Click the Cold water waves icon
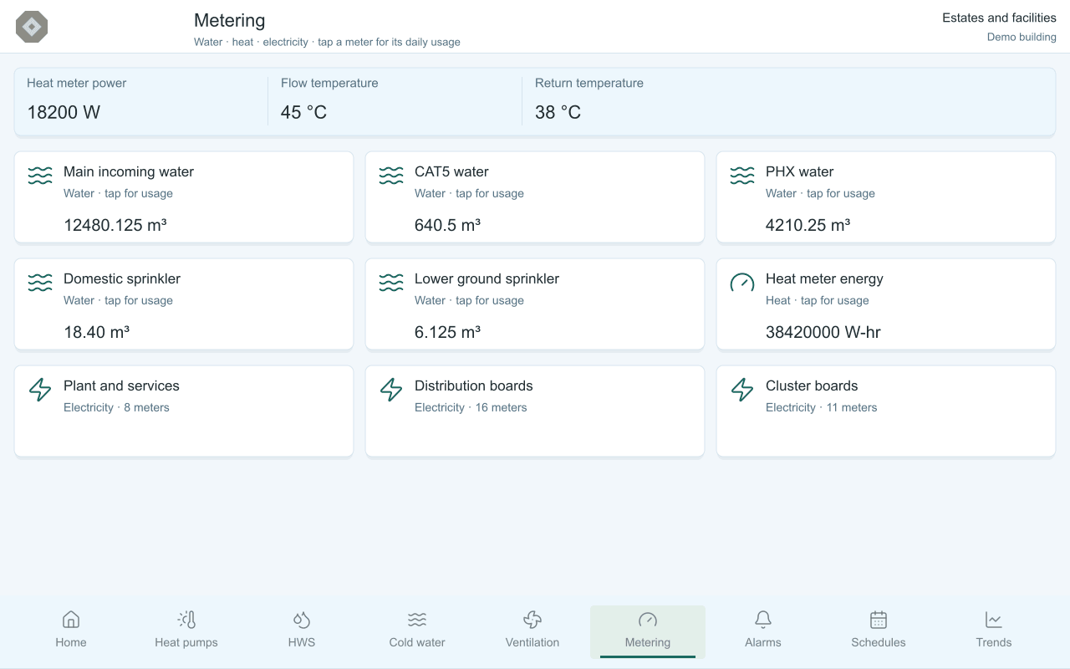Viewport: 1070px width, 669px height. [417, 620]
